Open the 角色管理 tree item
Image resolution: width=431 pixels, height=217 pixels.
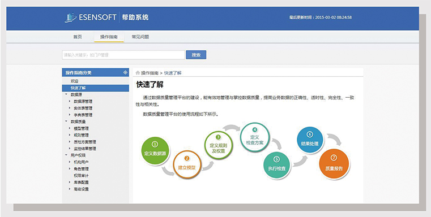tap(81, 169)
